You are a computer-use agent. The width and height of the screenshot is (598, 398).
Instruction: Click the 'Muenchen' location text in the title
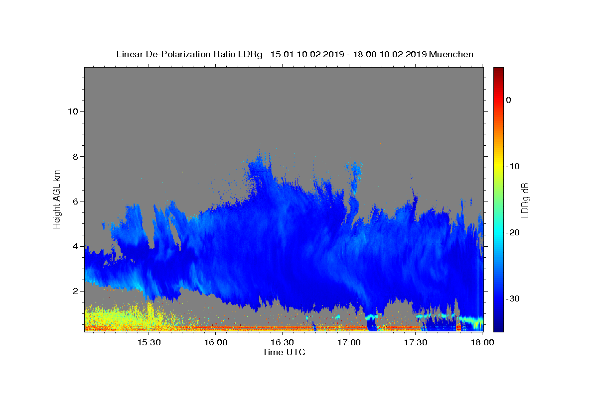(451, 54)
